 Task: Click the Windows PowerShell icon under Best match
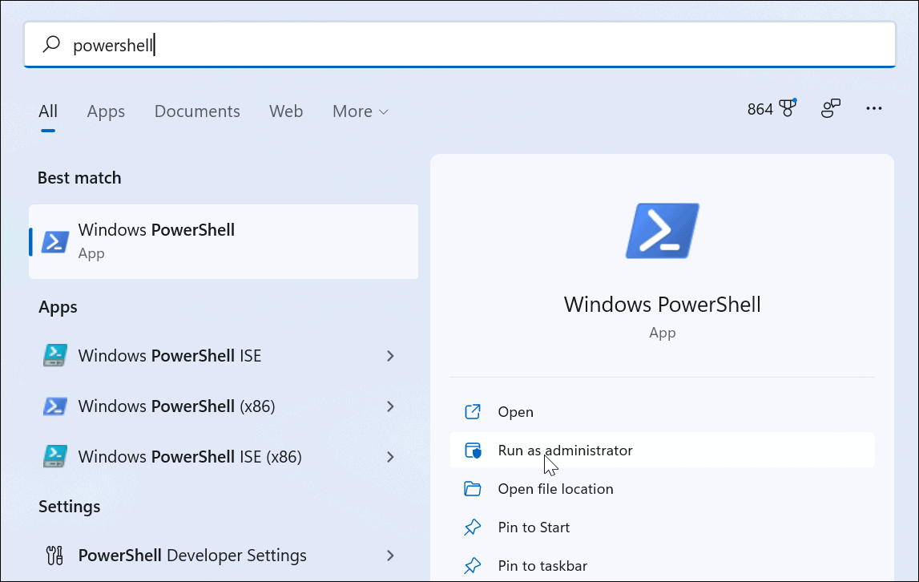pos(53,240)
